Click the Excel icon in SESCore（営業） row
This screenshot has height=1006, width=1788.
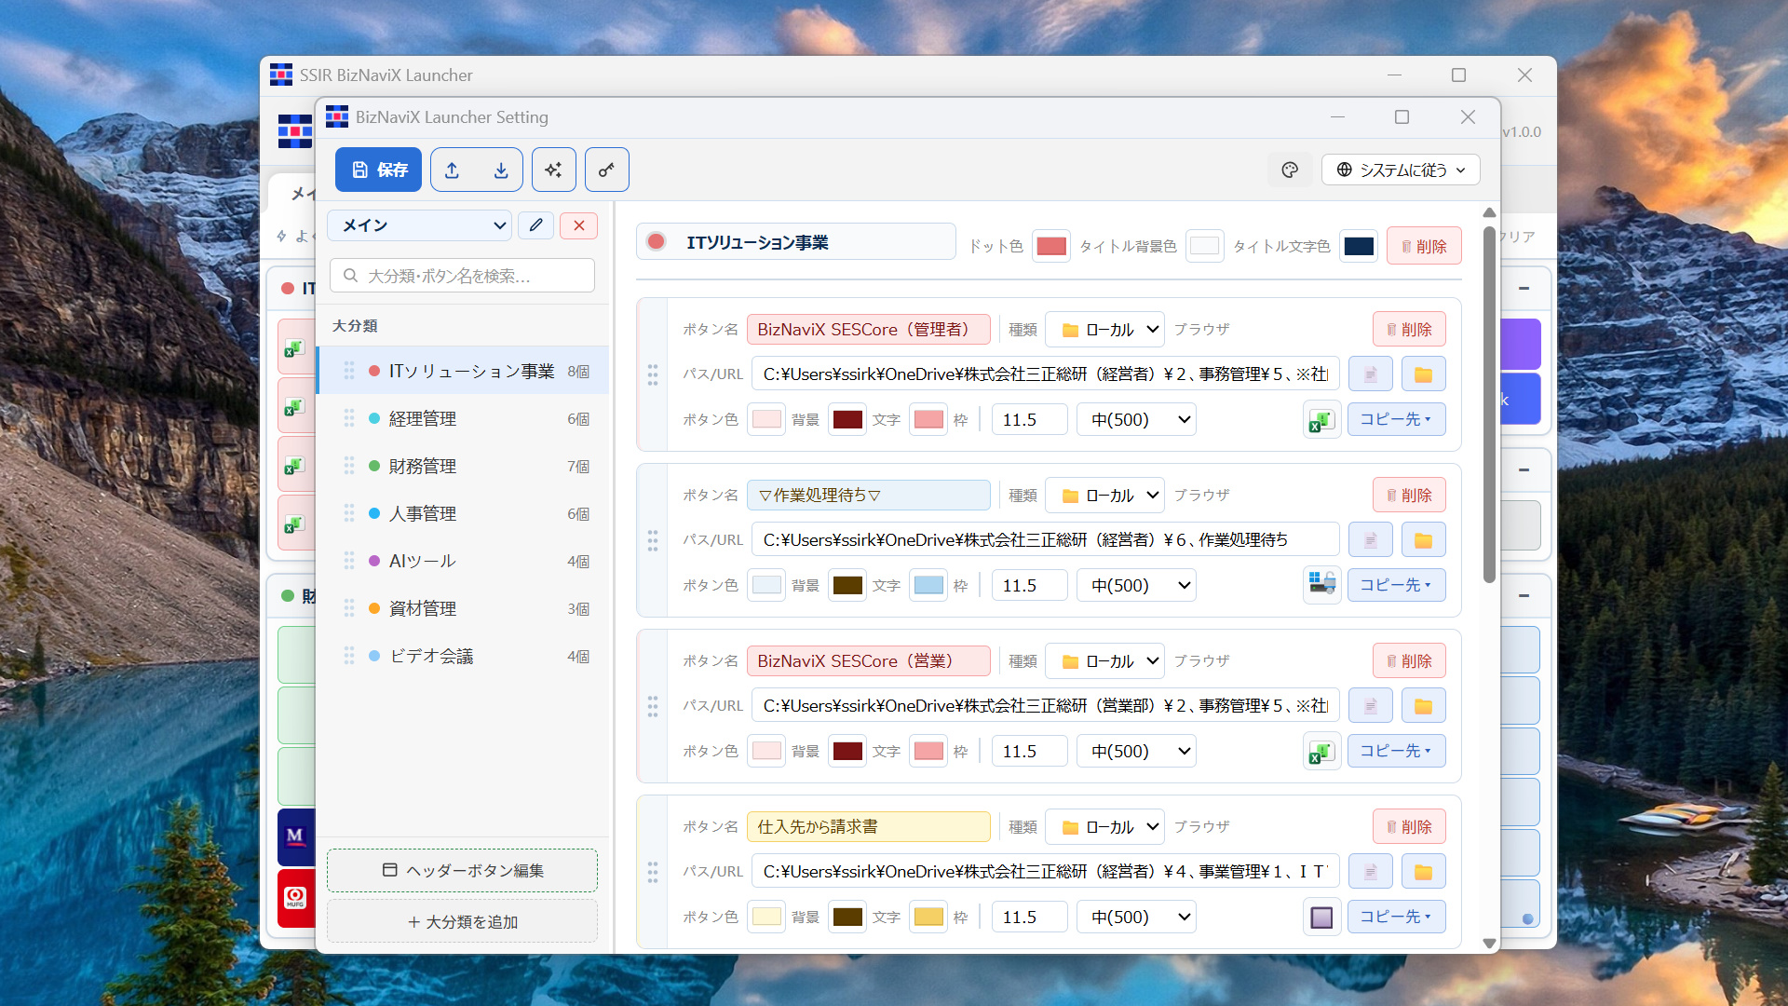click(x=1321, y=751)
